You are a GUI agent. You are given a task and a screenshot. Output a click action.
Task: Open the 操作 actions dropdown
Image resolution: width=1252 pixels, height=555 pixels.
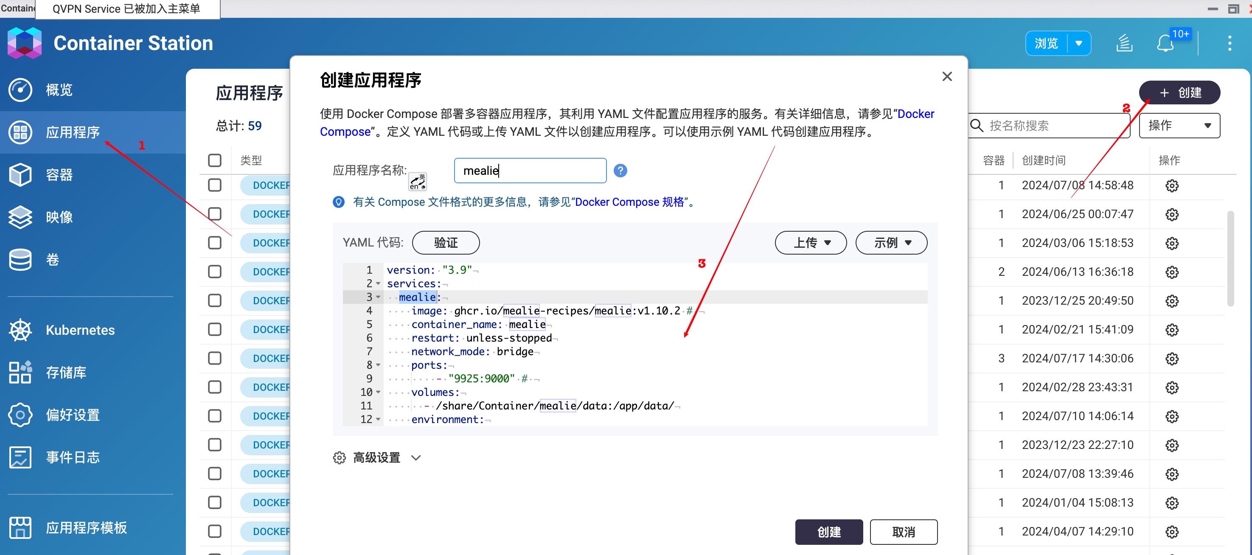1179,126
